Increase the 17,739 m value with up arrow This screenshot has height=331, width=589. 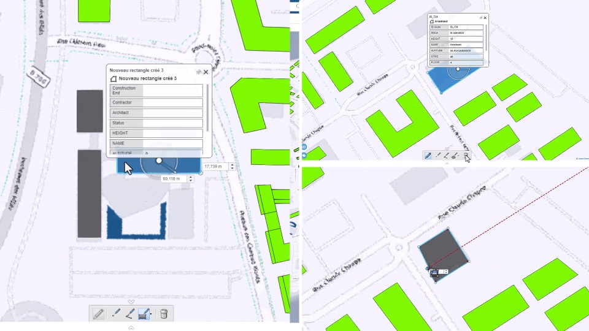pos(232,164)
